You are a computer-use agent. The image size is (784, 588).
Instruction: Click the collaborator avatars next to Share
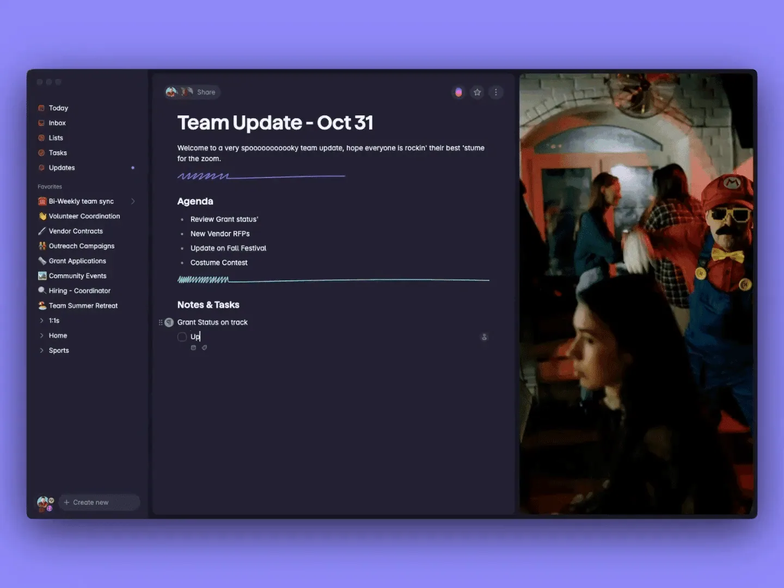pos(180,92)
